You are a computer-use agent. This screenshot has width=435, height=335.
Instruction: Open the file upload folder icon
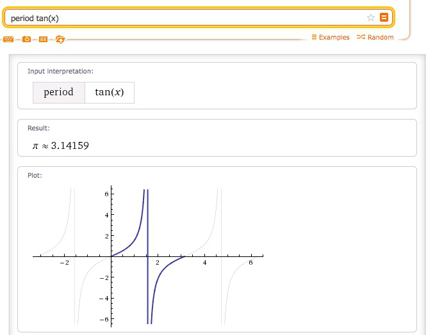(x=60, y=39)
